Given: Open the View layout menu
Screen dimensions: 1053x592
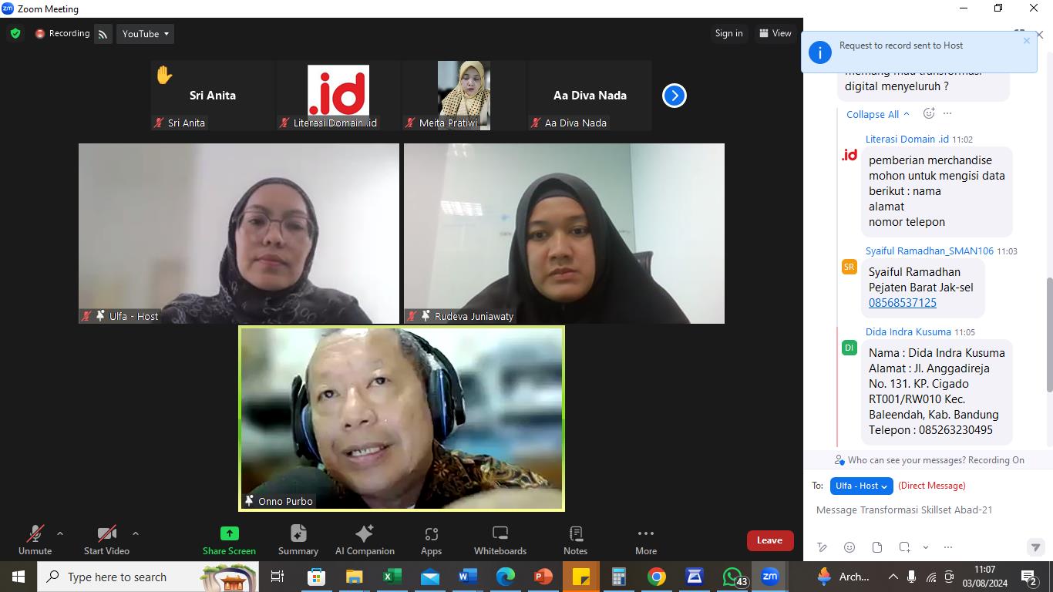Looking at the screenshot, I should pyautogui.click(x=775, y=33).
